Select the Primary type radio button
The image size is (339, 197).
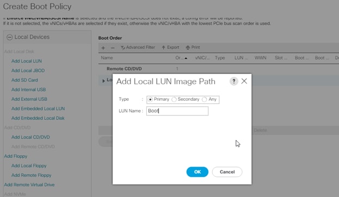[150, 100]
